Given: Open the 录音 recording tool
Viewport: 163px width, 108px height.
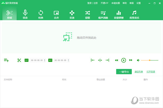Looking at the screenshot, I should 25,14.
